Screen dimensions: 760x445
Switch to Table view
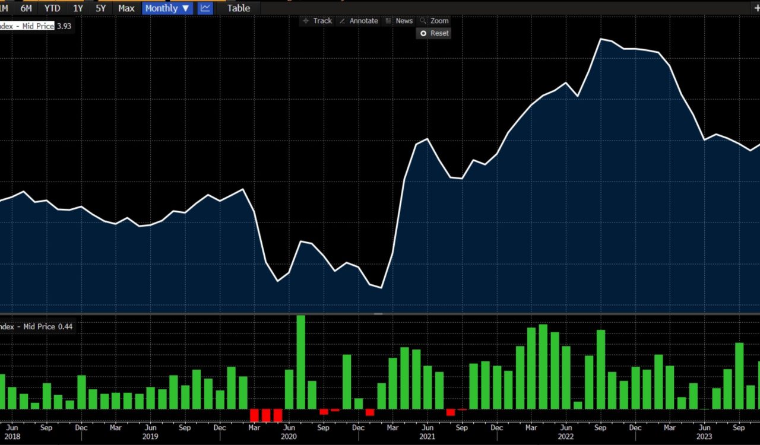(239, 8)
